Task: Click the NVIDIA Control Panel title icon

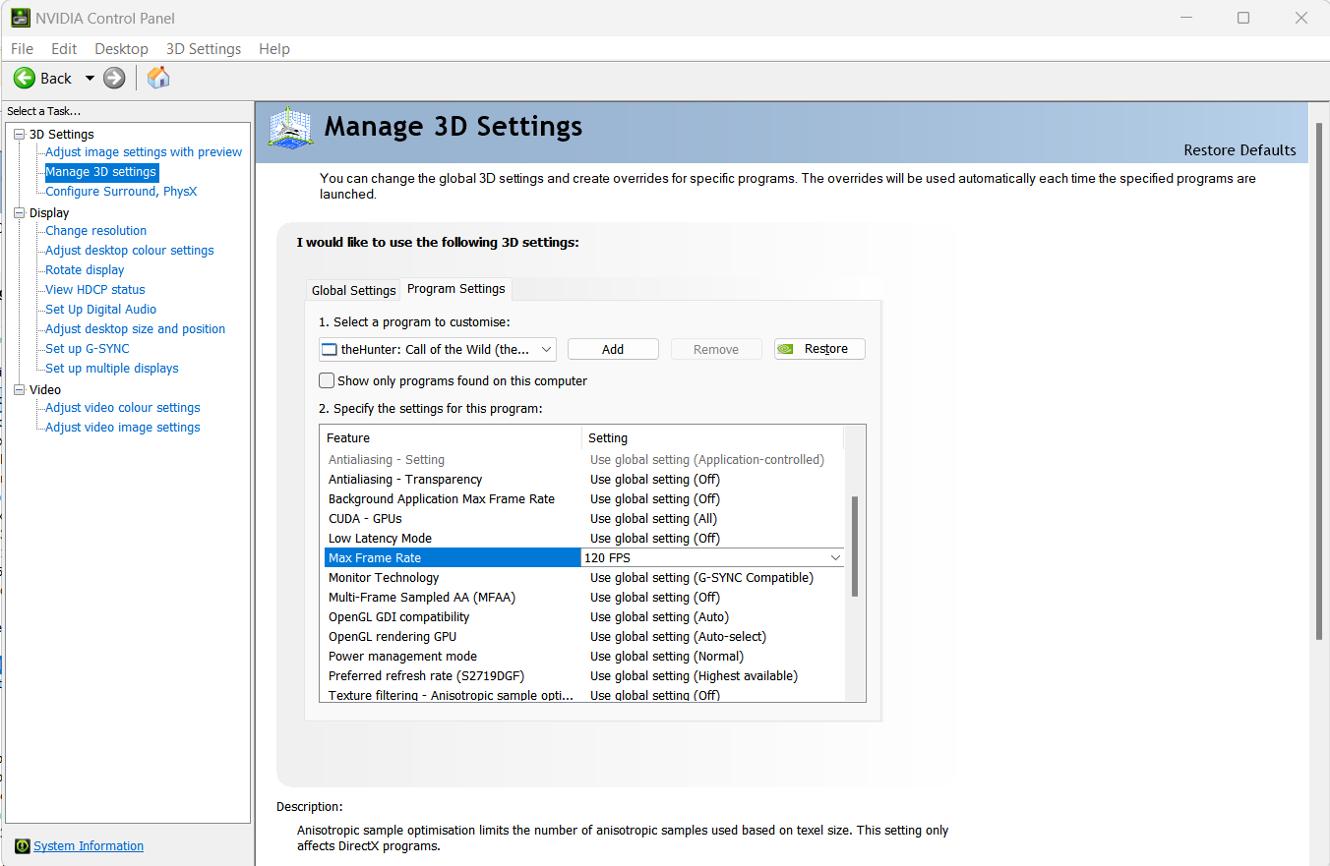Action: pos(20,18)
